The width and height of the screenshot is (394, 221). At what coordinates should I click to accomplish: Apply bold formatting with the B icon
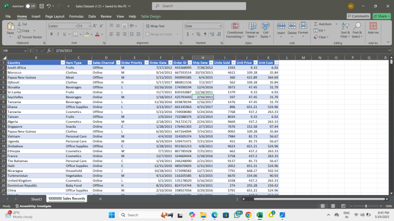(x=51, y=34)
